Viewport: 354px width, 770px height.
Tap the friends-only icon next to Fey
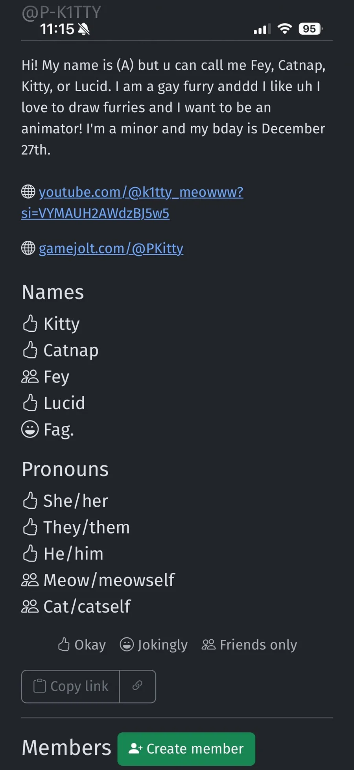click(30, 377)
